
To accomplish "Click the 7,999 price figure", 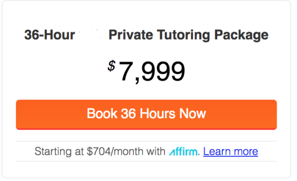I will (152, 72).
